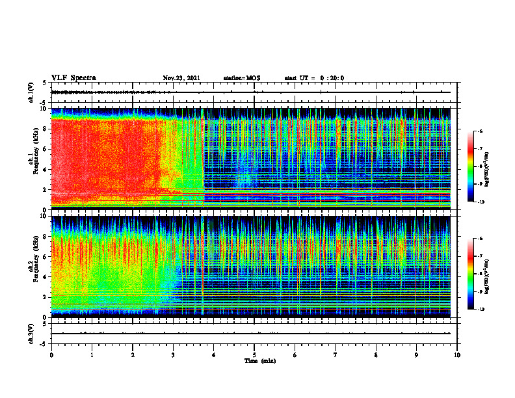515x398 pixels.
Task: Click the time axis tick label "4"
Action: pos(214,355)
